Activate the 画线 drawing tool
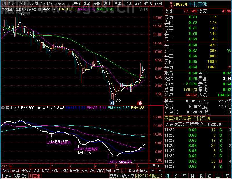 (x=117, y=3)
